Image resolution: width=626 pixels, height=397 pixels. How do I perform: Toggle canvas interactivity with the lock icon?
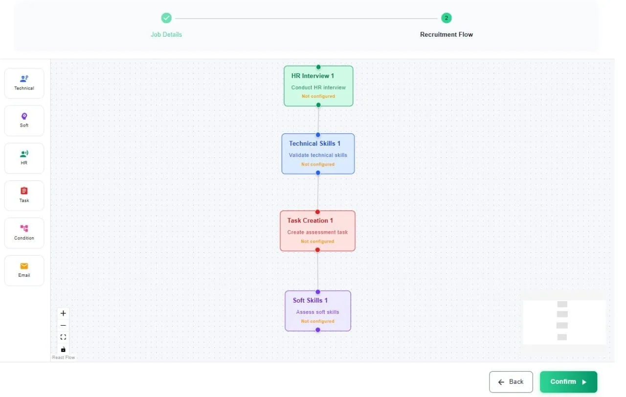pos(63,349)
